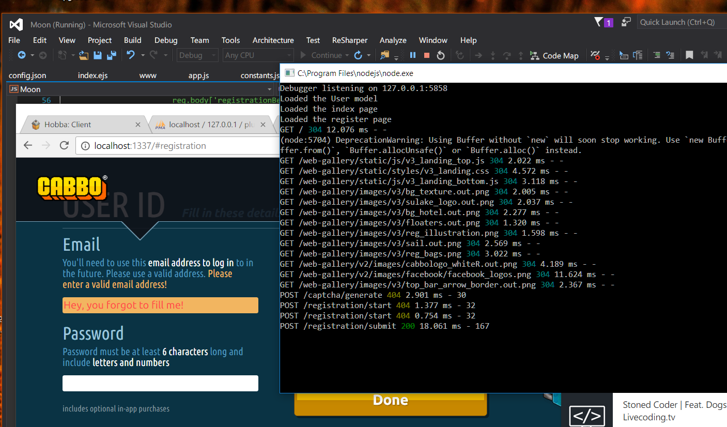Open the Debug configuration dropdown

click(198, 55)
